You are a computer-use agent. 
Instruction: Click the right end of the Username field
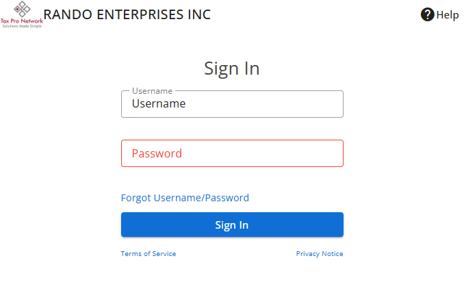pos(332,104)
